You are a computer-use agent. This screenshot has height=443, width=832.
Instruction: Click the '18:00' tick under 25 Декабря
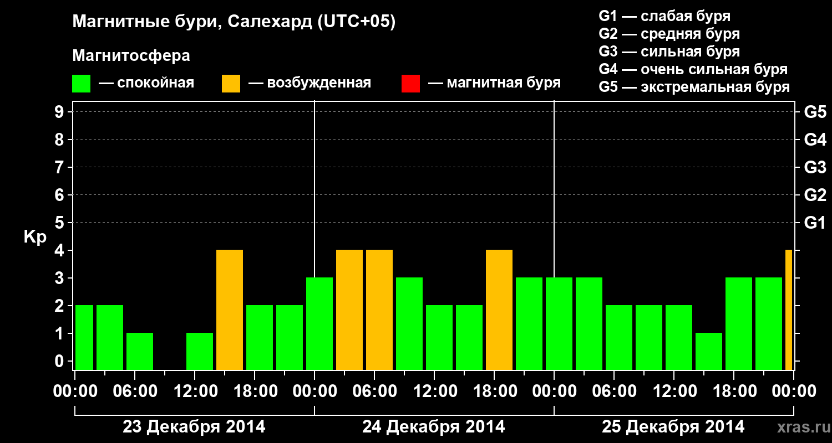(734, 392)
